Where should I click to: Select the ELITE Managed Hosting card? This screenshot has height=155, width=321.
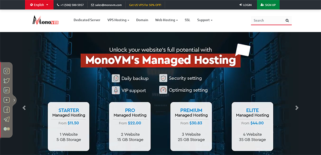pos(252,127)
